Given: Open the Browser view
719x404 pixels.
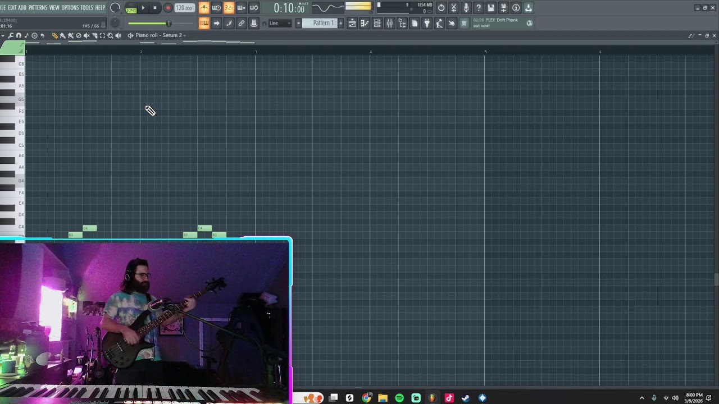Looking at the screenshot, I should point(402,23).
